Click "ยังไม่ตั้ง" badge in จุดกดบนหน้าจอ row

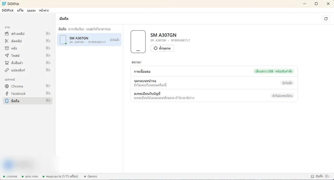[287, 83]
